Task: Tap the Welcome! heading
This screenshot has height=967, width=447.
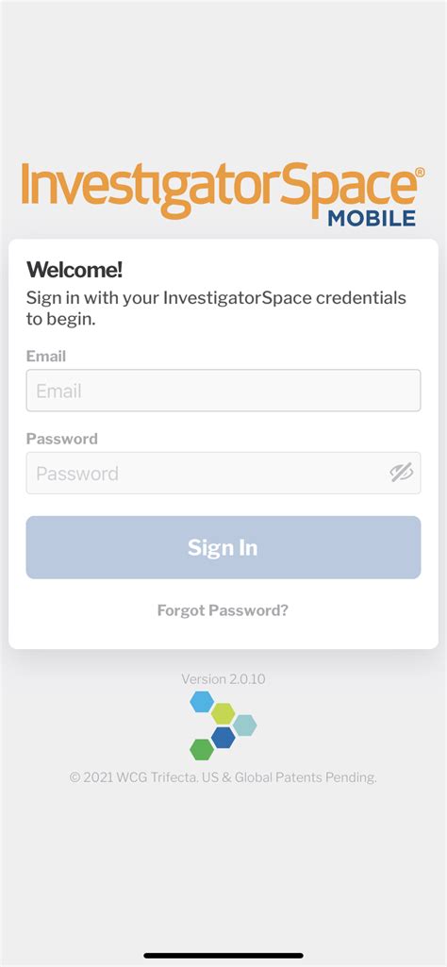Action: click(x=74, y=270)
